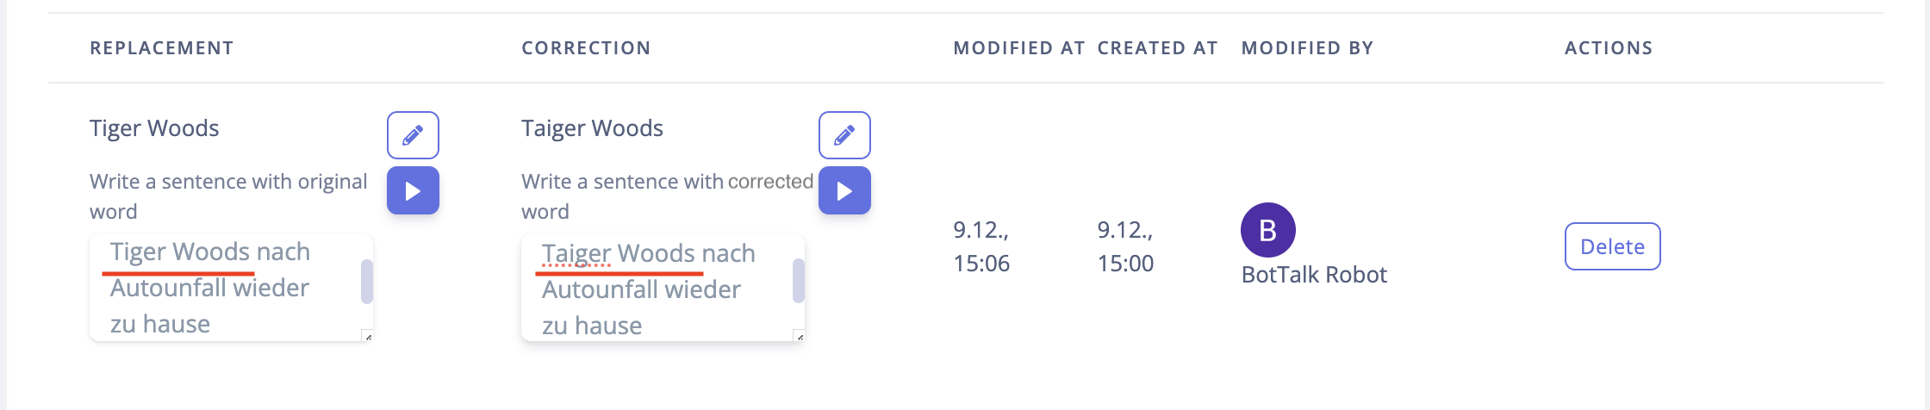The image size is (1930, 410).
Task: Click the Modified By column header
Action: (1307, 48)
